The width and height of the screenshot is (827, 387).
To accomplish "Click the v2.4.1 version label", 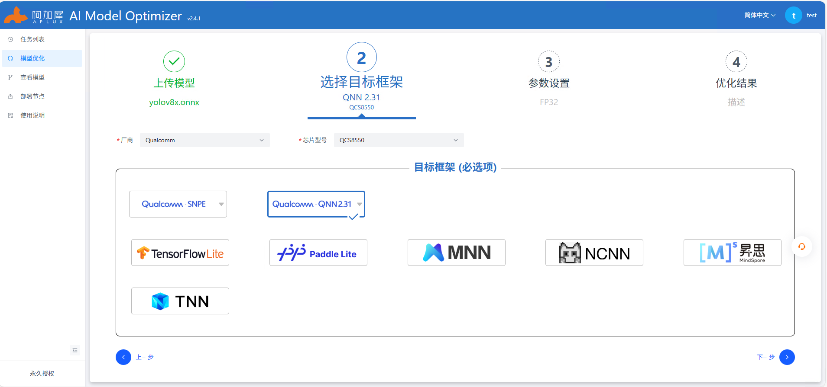I will (x=194, y=19).
